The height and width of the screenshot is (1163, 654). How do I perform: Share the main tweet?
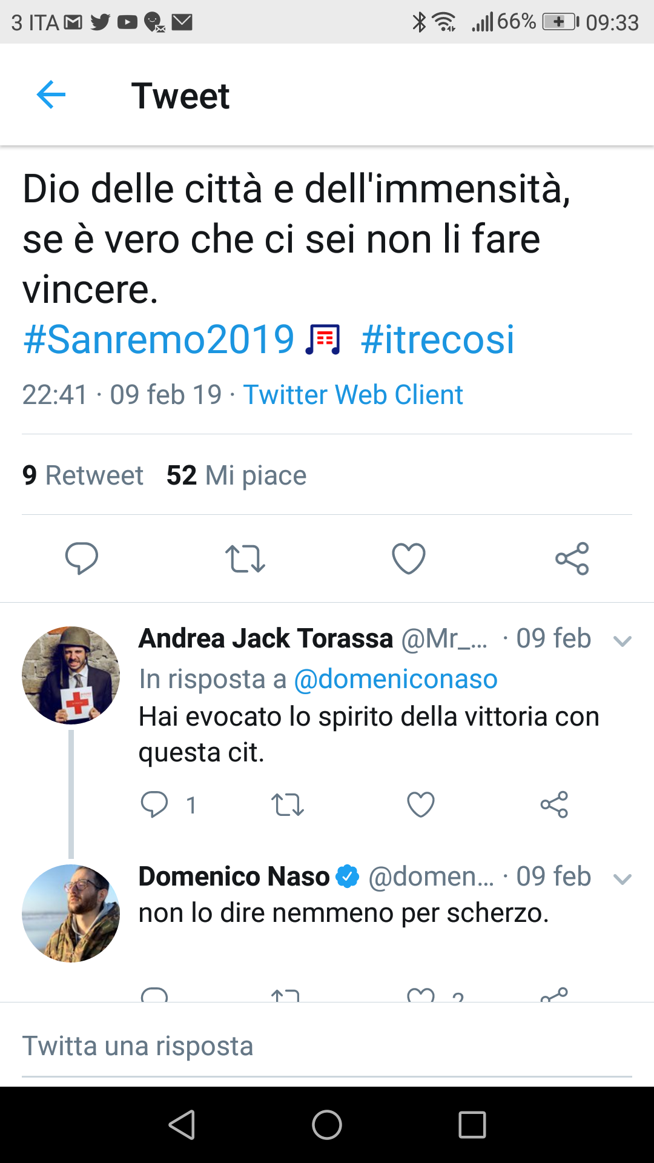(x=572, y=558)
